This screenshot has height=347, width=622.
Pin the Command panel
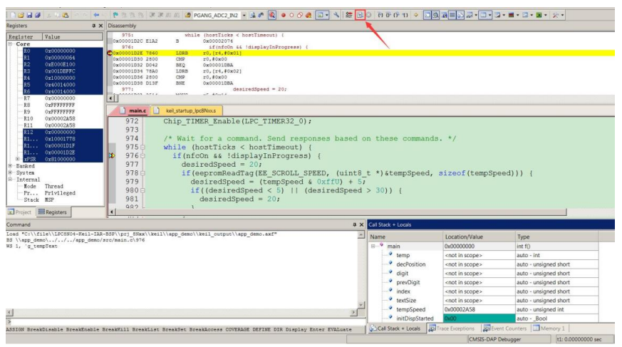coord(354,224)
